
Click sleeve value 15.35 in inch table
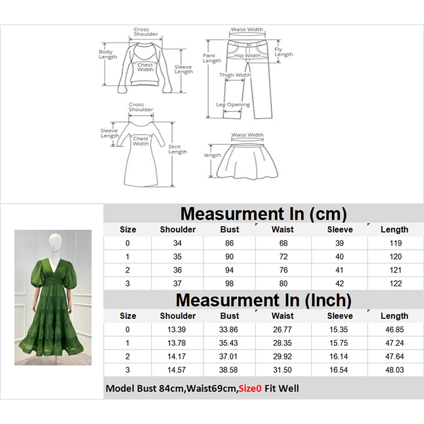click(x=339, y=329)
